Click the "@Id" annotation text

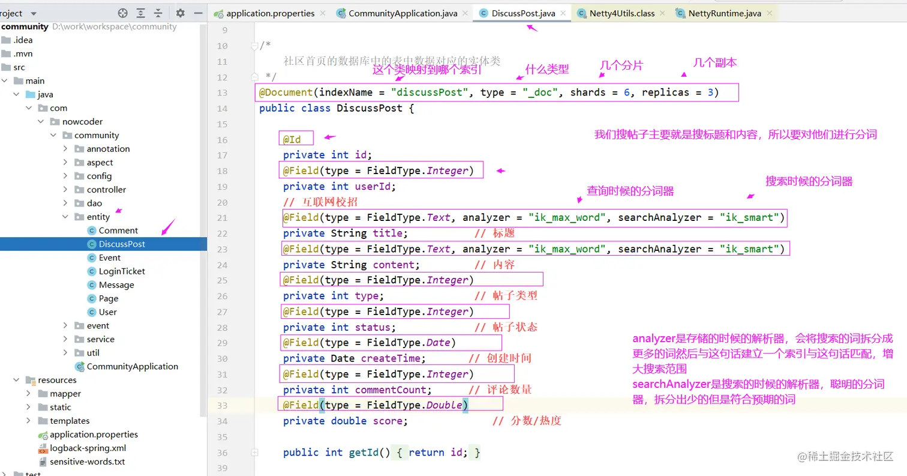click(x=292, y=139)
